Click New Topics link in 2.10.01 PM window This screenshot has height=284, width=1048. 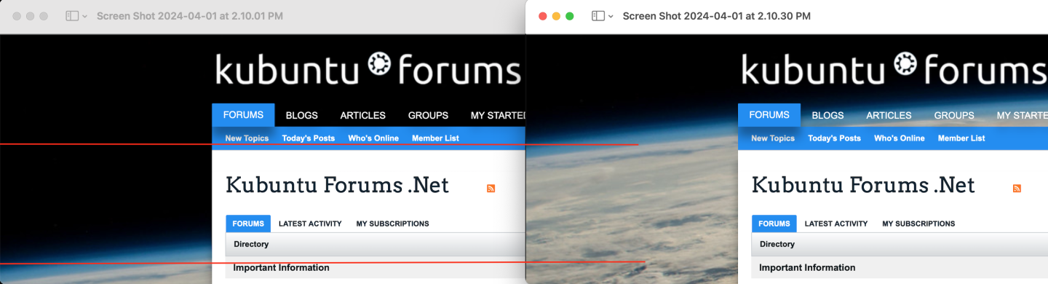click(247, 138)
